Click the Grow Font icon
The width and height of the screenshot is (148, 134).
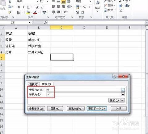pyautogui.click(x=37, y=7)
